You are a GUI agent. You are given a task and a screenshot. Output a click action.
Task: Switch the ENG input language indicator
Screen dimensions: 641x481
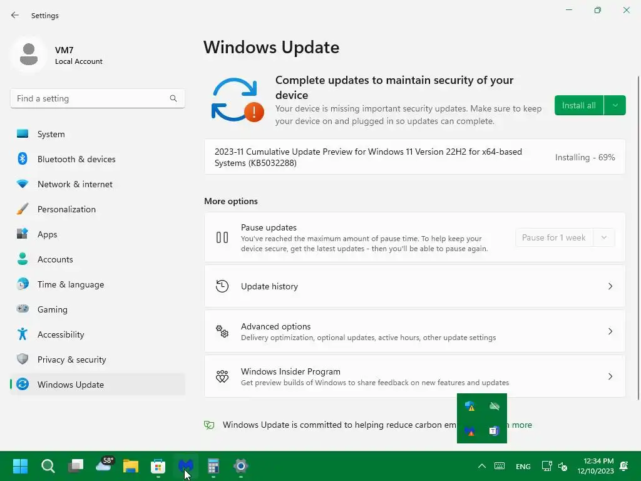pos(523,466)
